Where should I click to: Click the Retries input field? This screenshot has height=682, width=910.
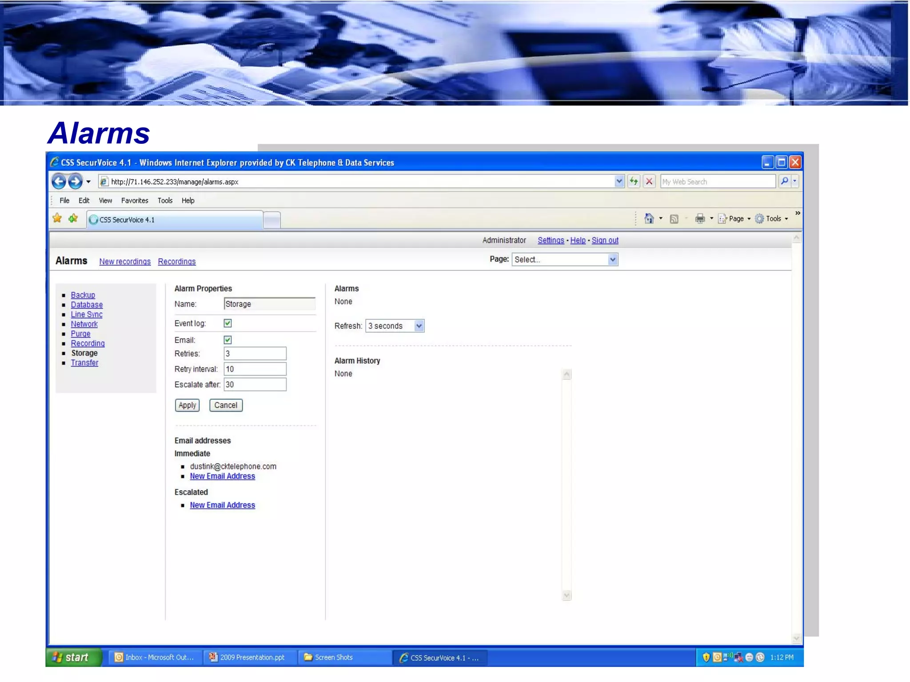click(255, 354)
